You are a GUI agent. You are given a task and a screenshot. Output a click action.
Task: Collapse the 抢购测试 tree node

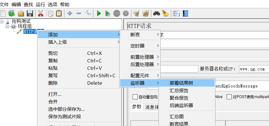pos(2,21)
